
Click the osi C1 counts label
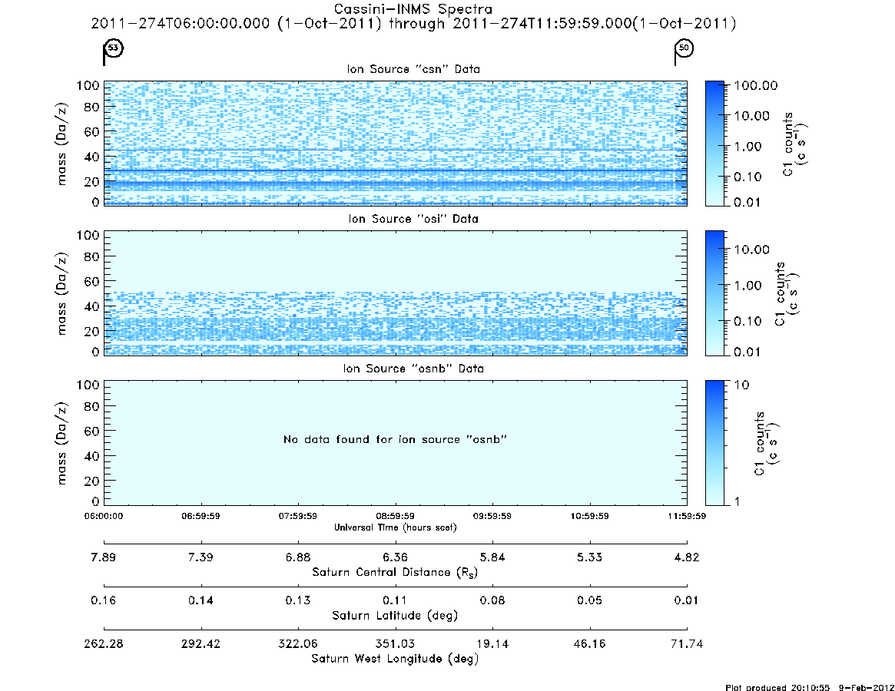(787, 294)
